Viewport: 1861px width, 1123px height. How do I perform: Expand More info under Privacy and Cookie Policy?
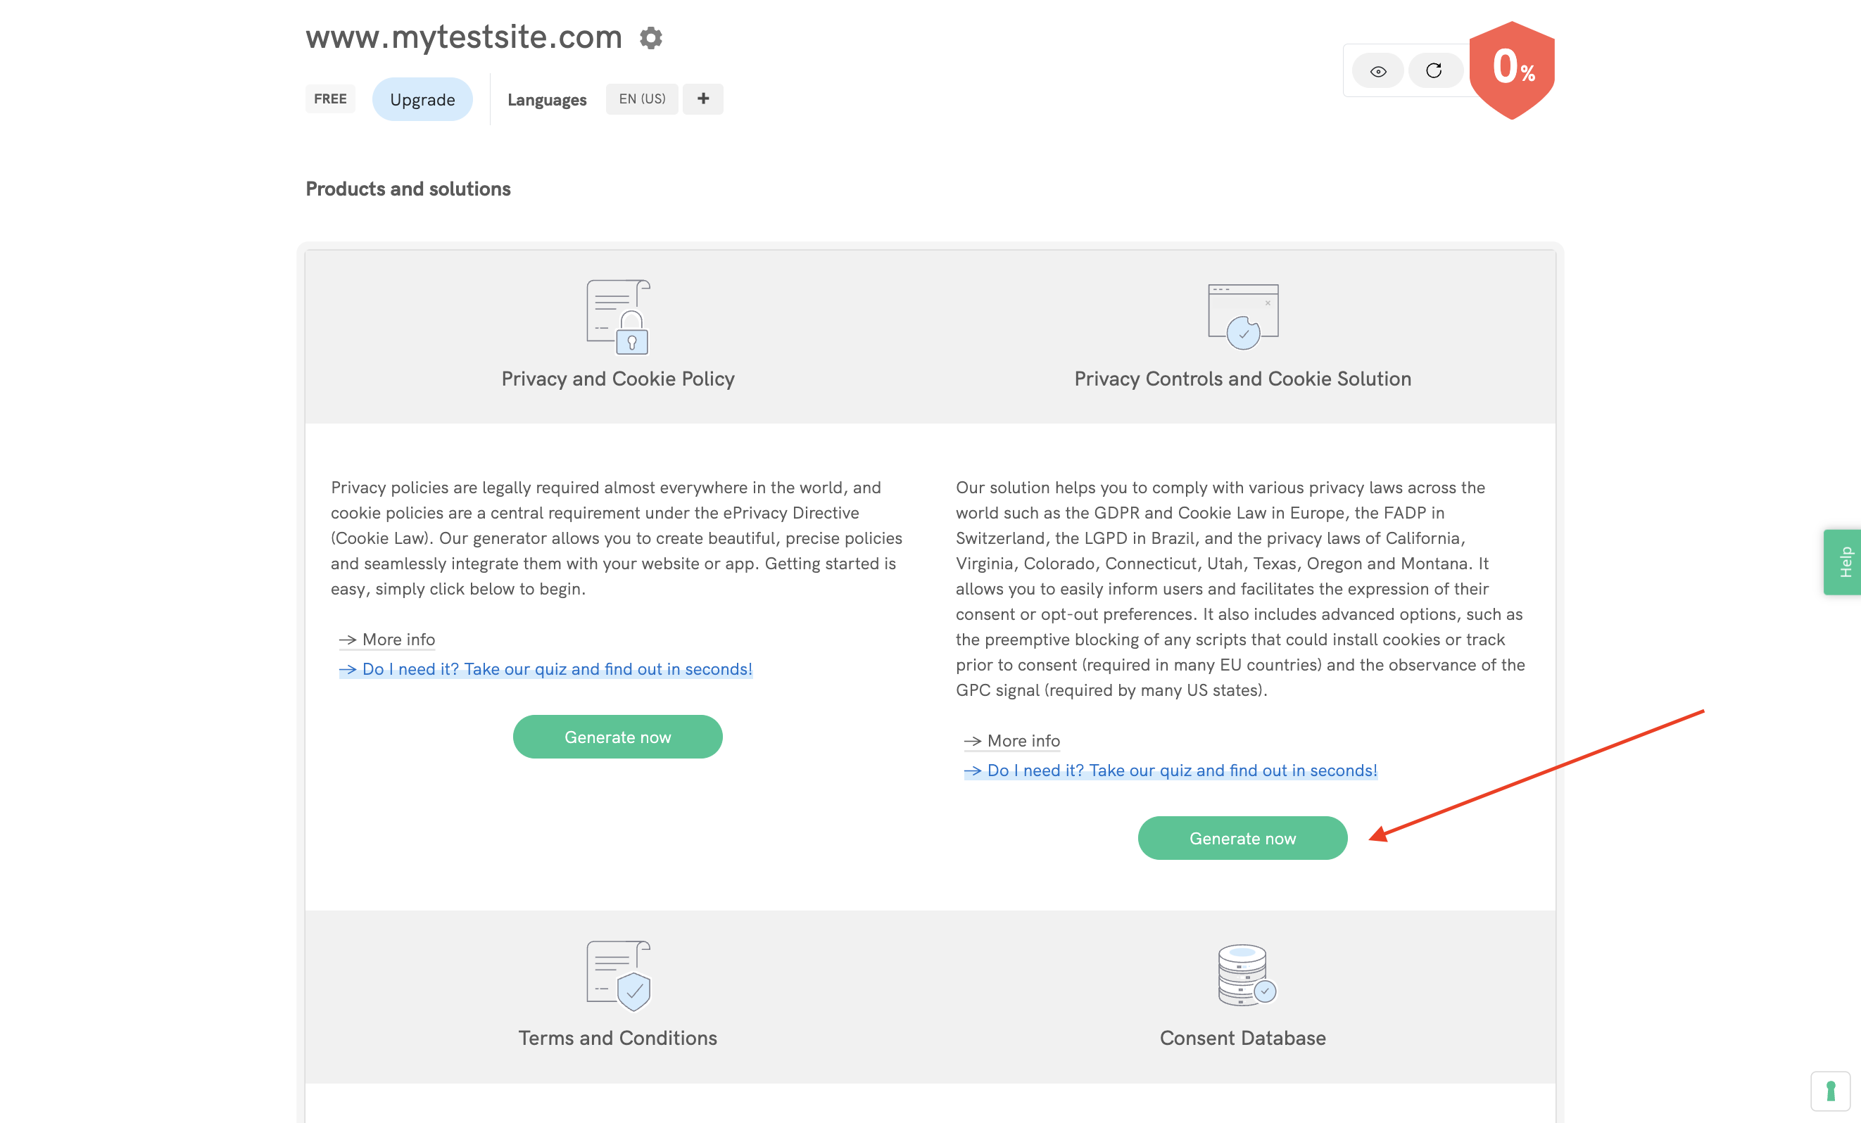tap(386, 640)
